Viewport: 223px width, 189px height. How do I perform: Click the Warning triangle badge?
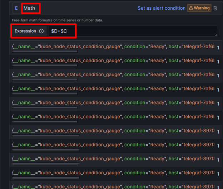coord(199,8)
